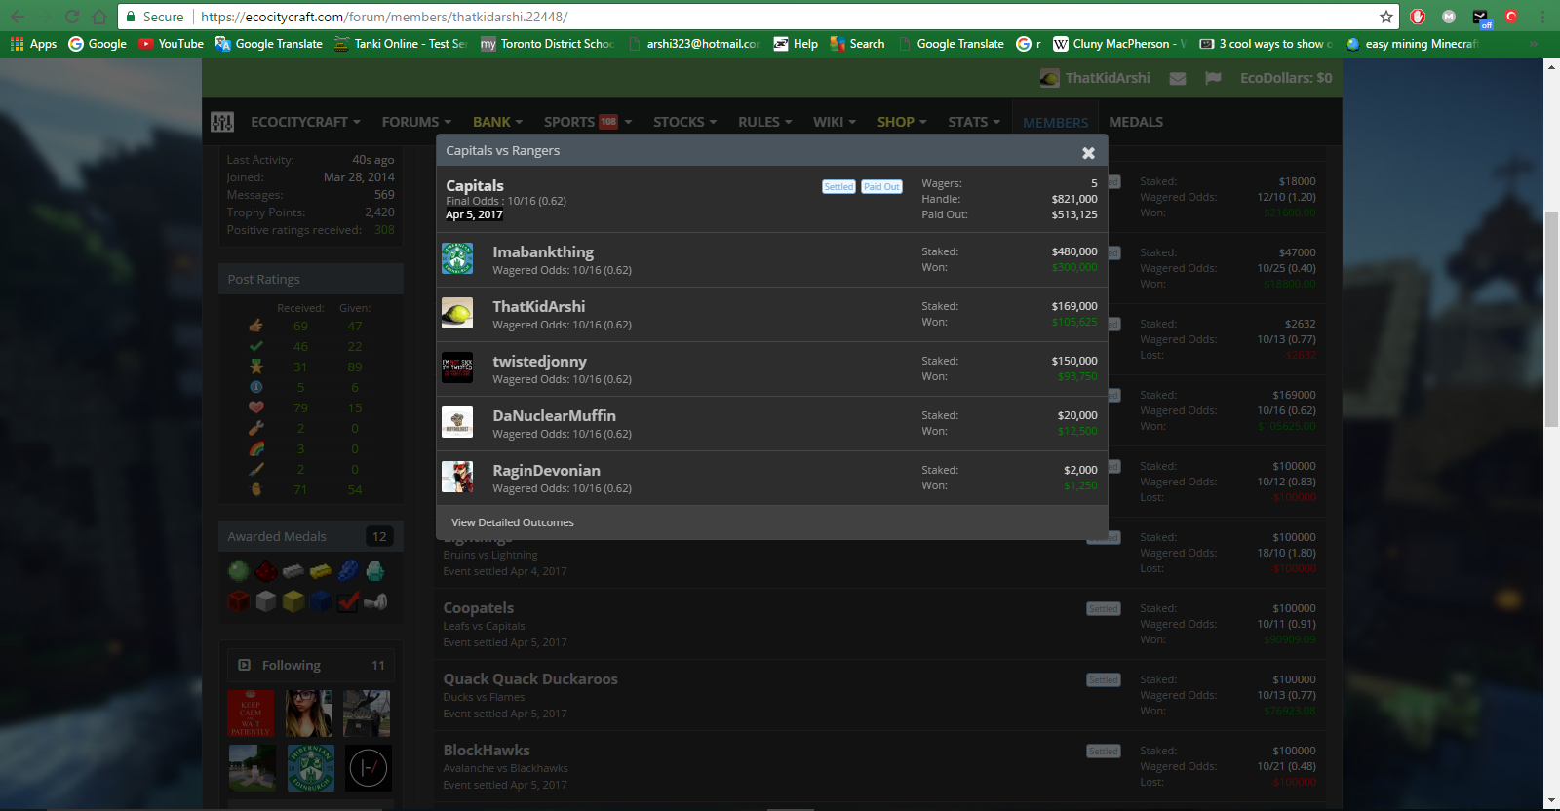The image size is (1560, 811).
Task: Bookmark this page with the star icon
Action: coord(1385,17)
